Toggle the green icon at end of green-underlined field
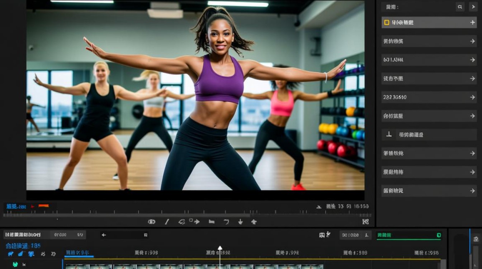This screenshot has width=482, height=269. 438,235
